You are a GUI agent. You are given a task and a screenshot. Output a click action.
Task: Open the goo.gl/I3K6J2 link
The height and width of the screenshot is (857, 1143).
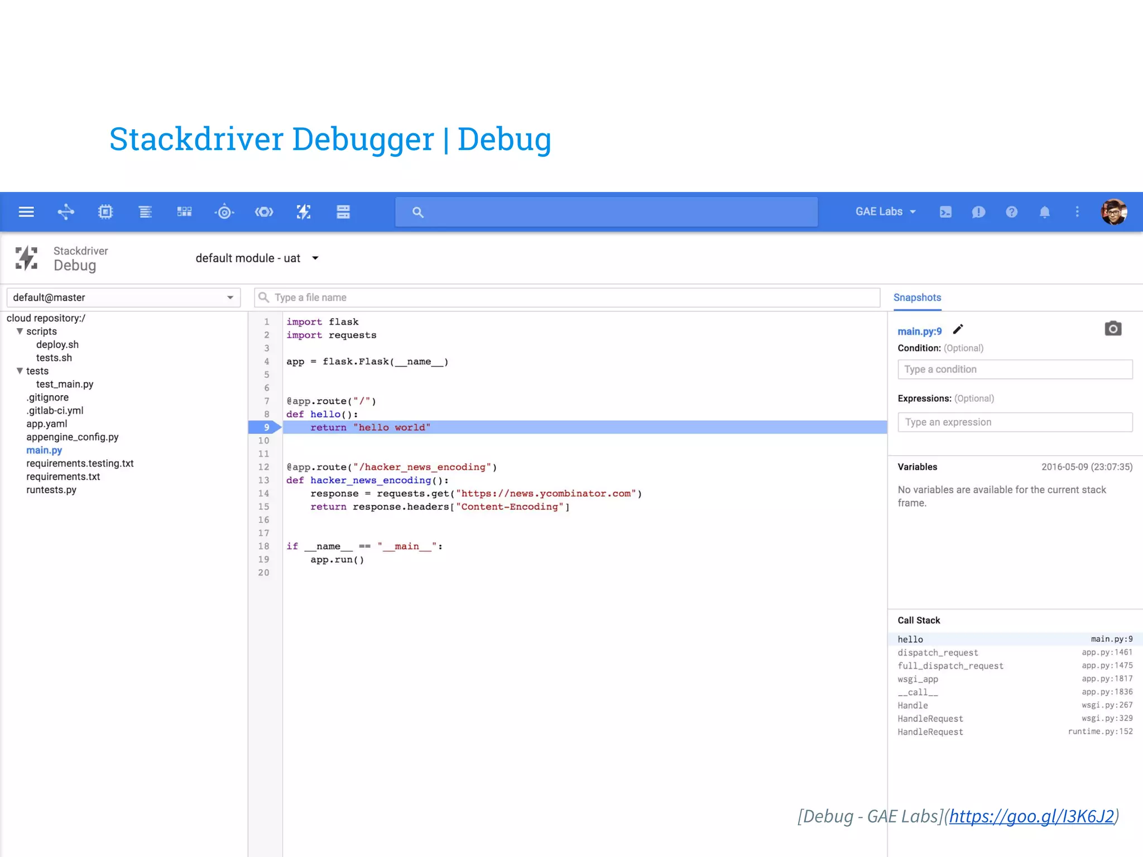[x=1031, y=816]
